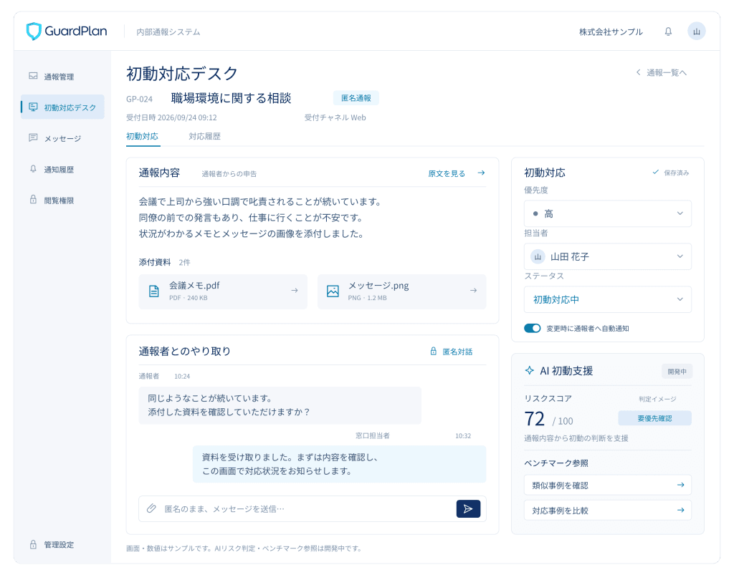Open the user avatar 山 in header
Screen dimensions: 734x575
(x=696, y=32)
